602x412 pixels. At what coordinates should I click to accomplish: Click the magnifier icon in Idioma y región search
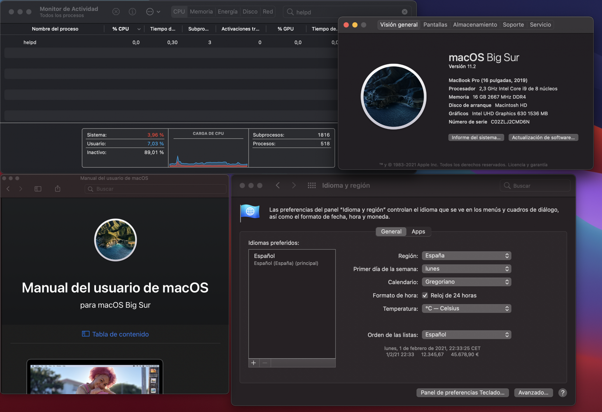tap(507, 186)
